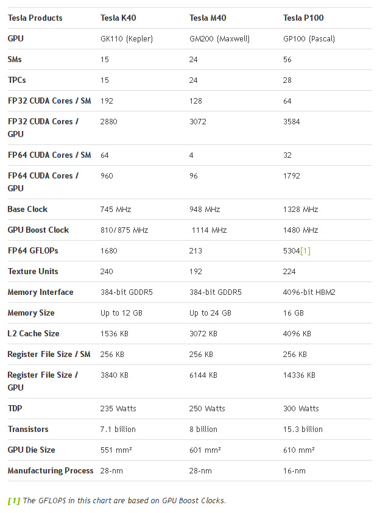The image size is (377, 513).
Task: Click the Manufacturing Process row label
Action: [51, 471]
